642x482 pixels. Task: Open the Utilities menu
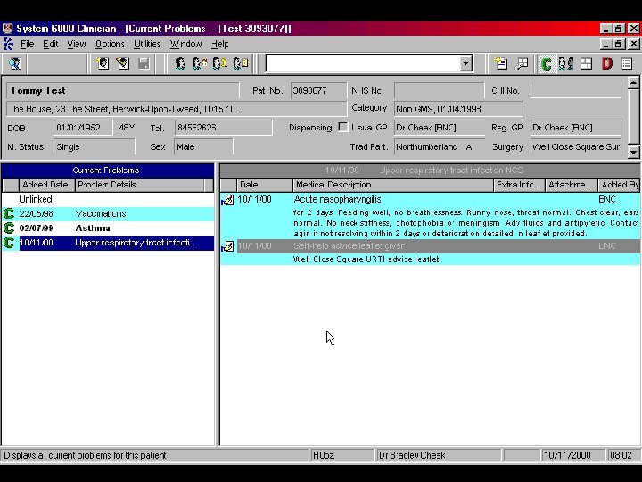pos(147,44)
